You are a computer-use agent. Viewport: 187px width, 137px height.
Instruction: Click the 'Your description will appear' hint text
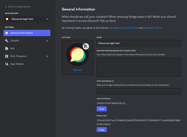(131, 54)
